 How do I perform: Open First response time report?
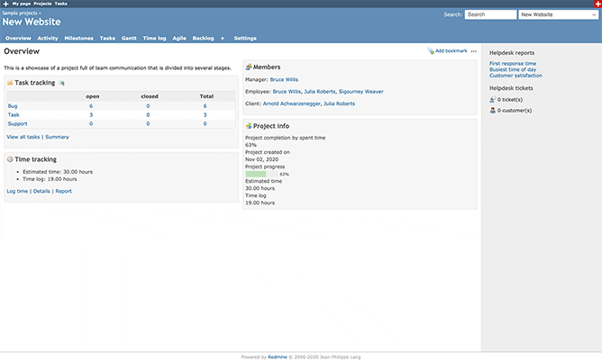[x=513, y=64]
